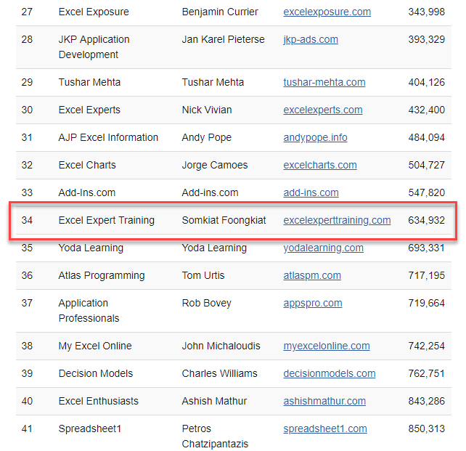The width and height of the screenshot is (466, 451).
Task: Click the value 843,286
Action: click(x=427, y=402)
